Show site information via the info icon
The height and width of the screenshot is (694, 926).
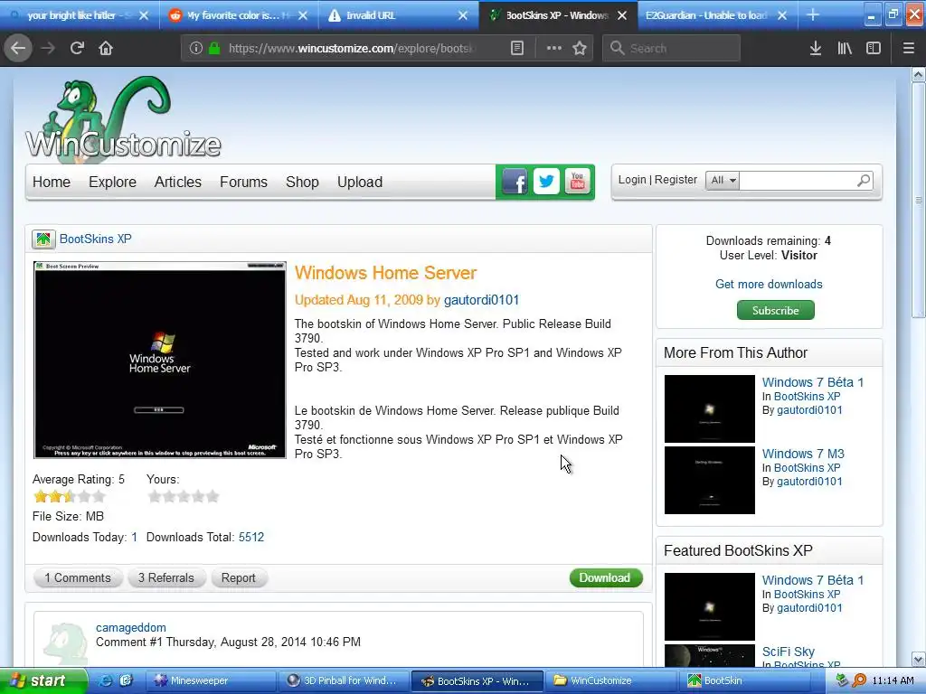tap(196, 49)
